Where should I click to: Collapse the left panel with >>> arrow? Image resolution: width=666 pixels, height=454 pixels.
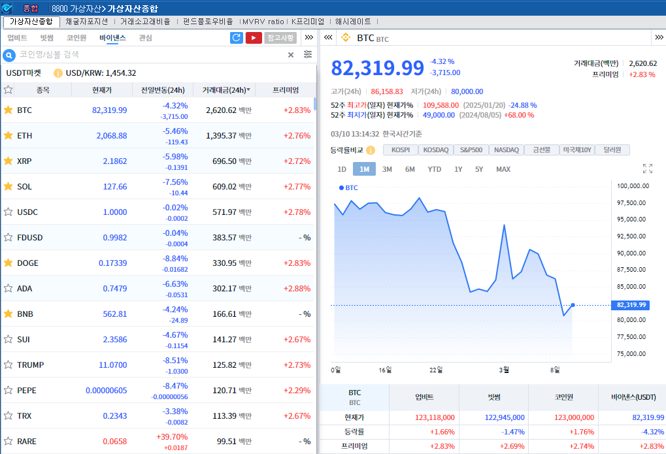coord(309,38)
